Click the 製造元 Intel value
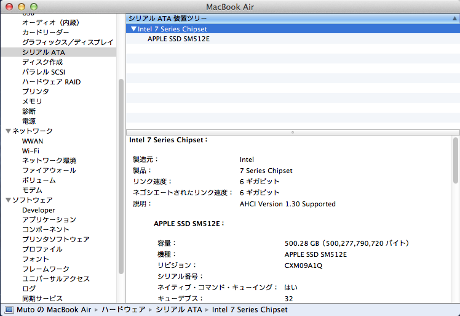Viewport: 460px width, 316px height. [247, 160]
